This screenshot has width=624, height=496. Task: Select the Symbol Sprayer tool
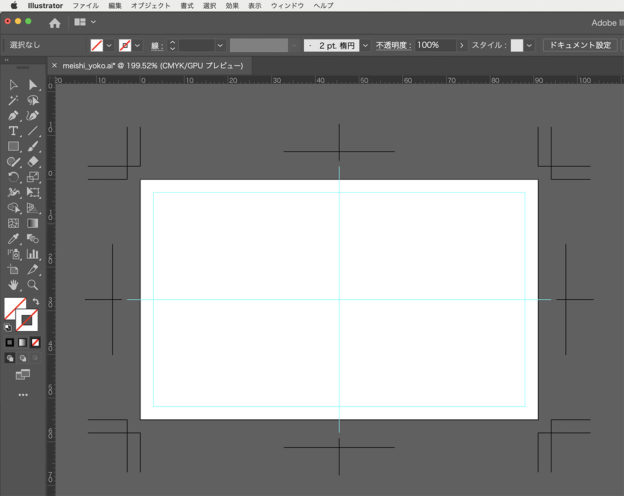click(13, 254)
